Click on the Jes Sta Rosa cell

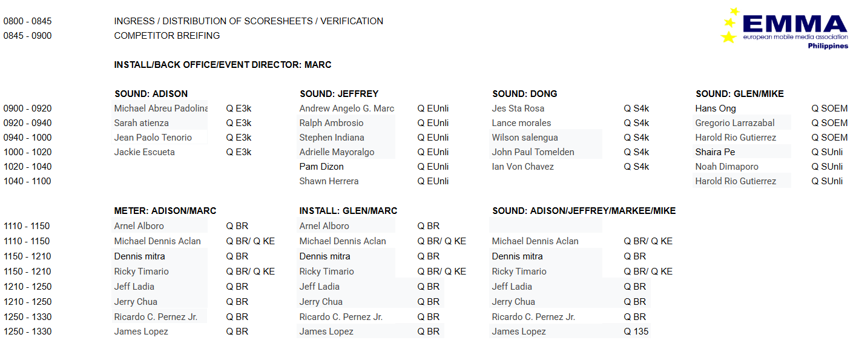pyautogui.click(x=518, y=108)
